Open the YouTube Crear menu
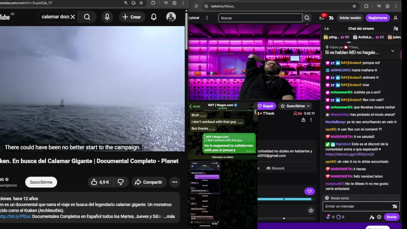 (132, 17)
